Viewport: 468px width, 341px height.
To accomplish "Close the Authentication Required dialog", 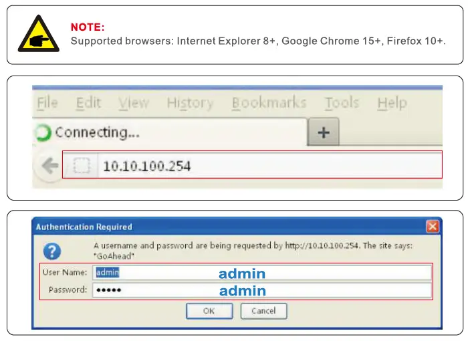I will click(432, 227).
